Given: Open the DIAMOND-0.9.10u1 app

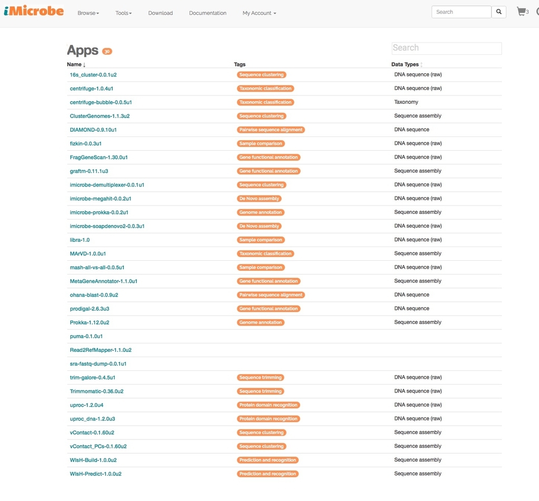Looking at the screenshot, I should [x=93, y=130].
